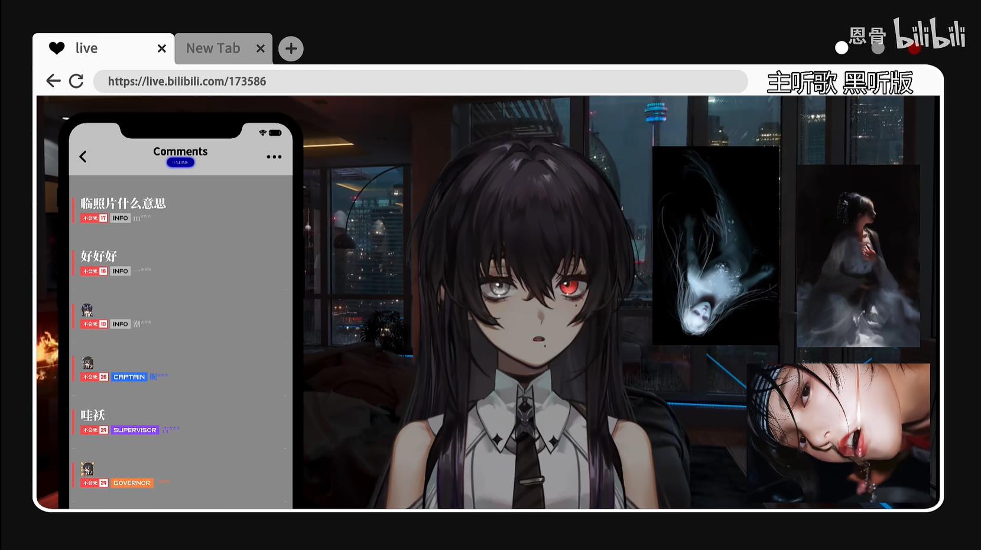Screen dimensions: 981x550
Task: Open the three-dot menu in Comments
Action: tap(274, 157)
